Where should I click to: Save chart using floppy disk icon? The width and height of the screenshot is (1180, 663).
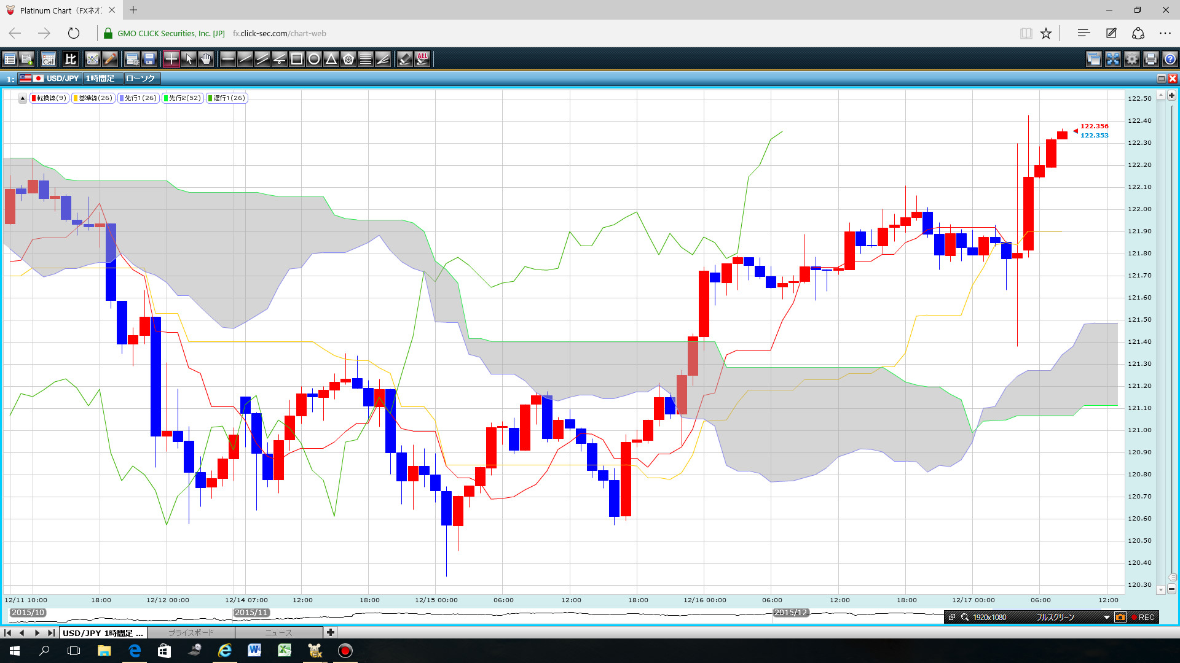pyautogui.click(x=149, y=59)
